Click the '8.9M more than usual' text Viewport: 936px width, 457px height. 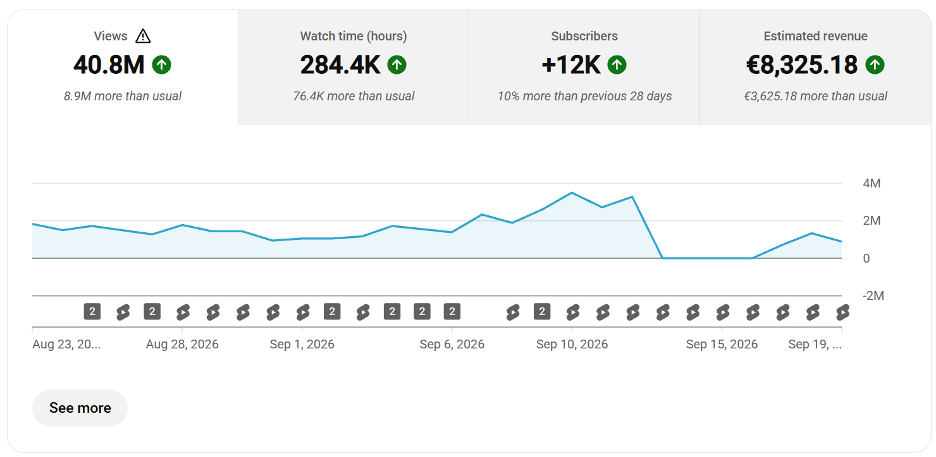tap(123, 96)
